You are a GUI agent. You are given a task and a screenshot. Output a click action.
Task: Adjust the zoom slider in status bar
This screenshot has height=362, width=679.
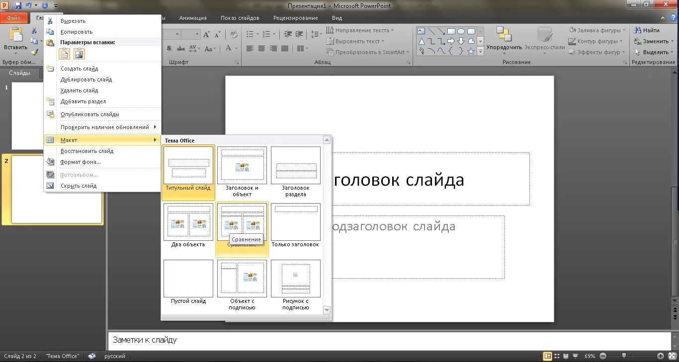(624, 356)
